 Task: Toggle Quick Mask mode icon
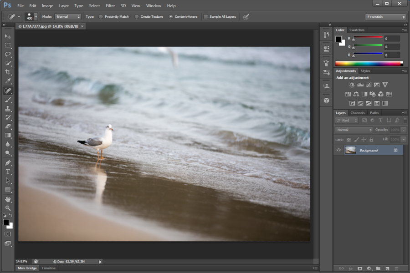click(x=8, y=234)
